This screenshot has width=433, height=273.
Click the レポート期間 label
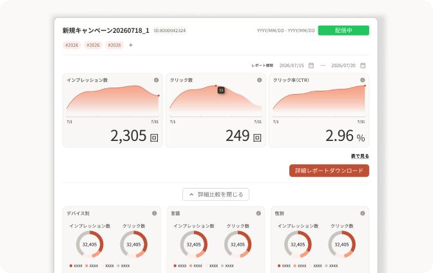(262, 66)
